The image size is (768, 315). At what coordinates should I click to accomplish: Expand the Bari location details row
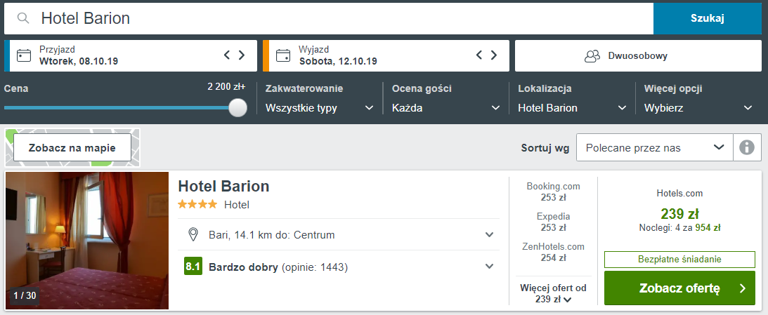pos(490,234)
